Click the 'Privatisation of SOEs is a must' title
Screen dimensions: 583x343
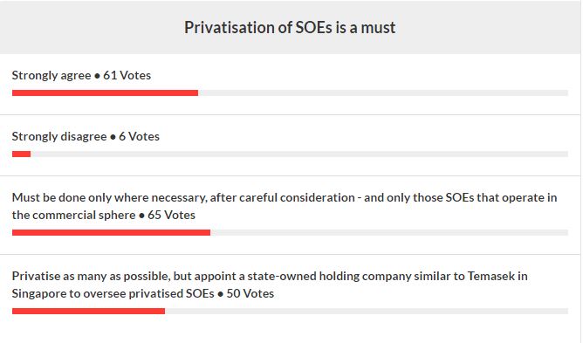pos(290,28)
